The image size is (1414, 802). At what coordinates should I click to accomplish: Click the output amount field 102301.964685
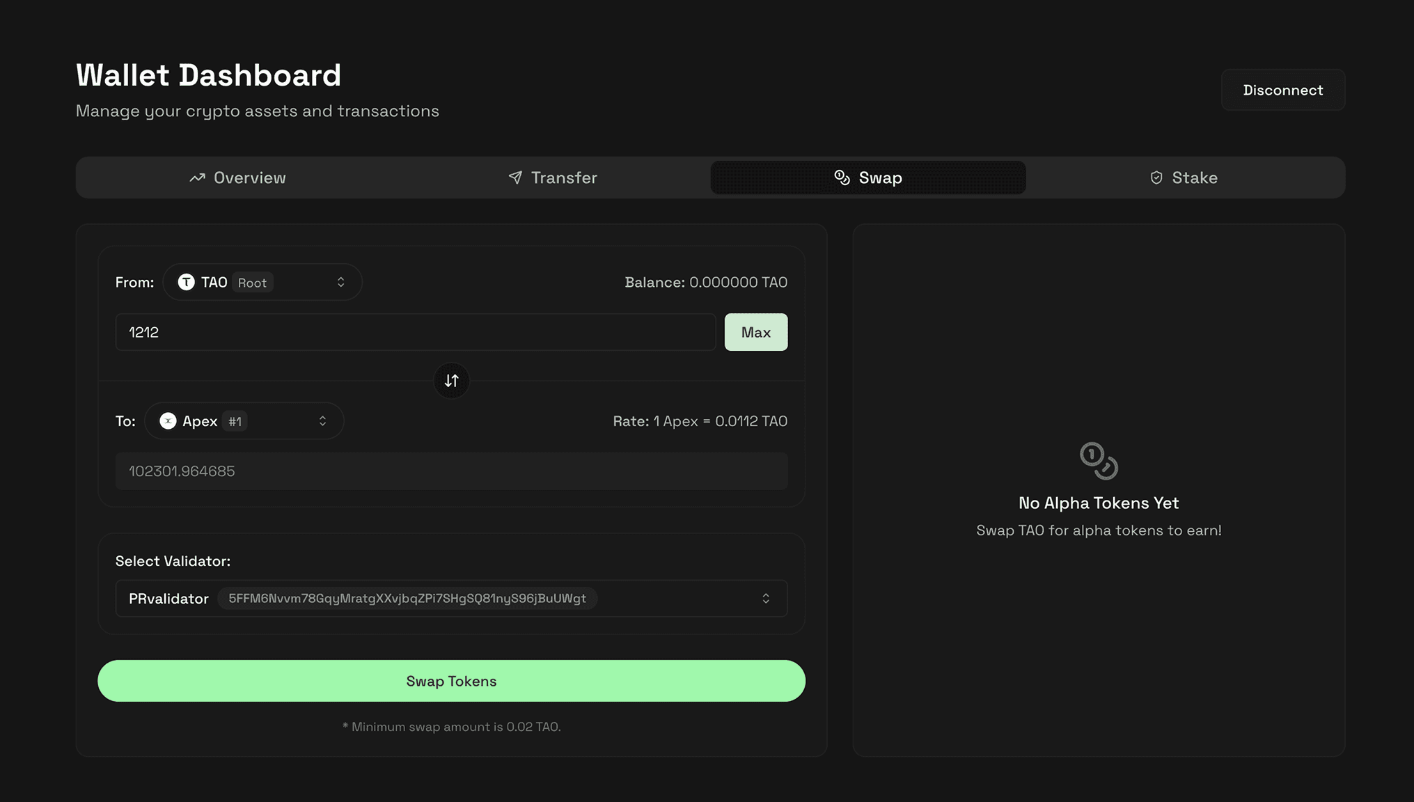pyautogui.click(x=451, y=471)
